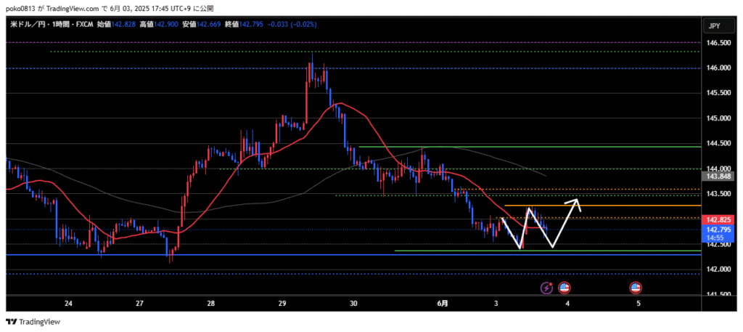Open the JPY currency selector
This screenshot has width=743, height=332.
(714, 26)
